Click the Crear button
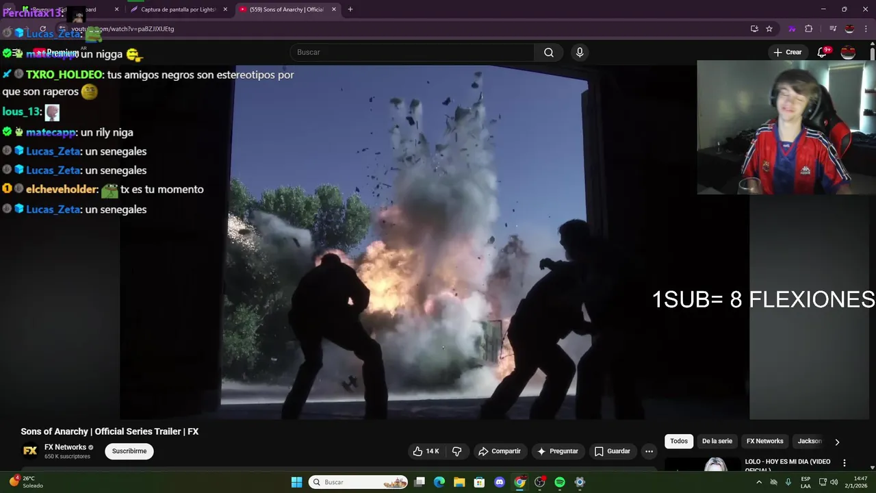 click(x=787, y=52)
